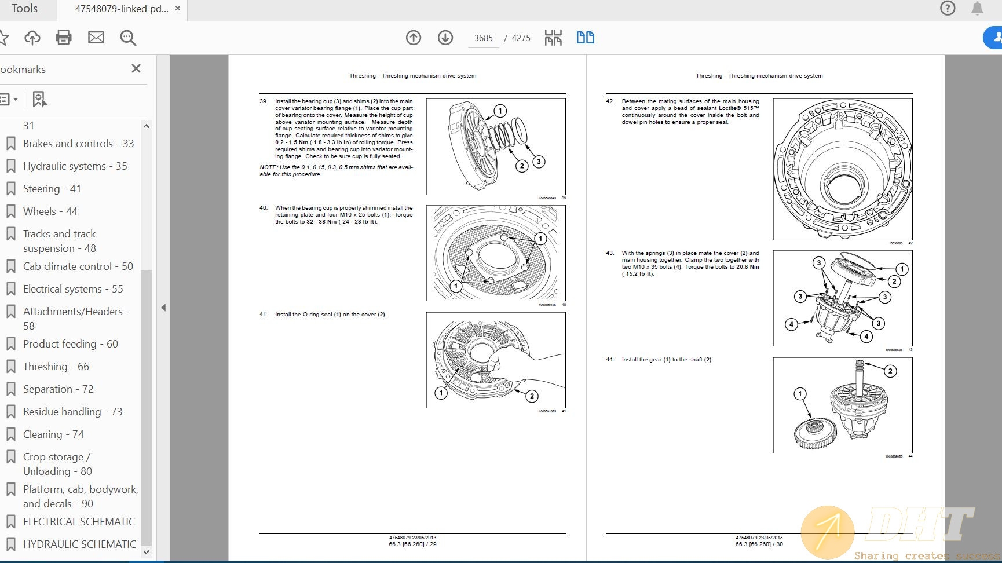Open the Threshing - 66 bookmark
This screenshot has height=563, width=1002.
tap(56, 367)
